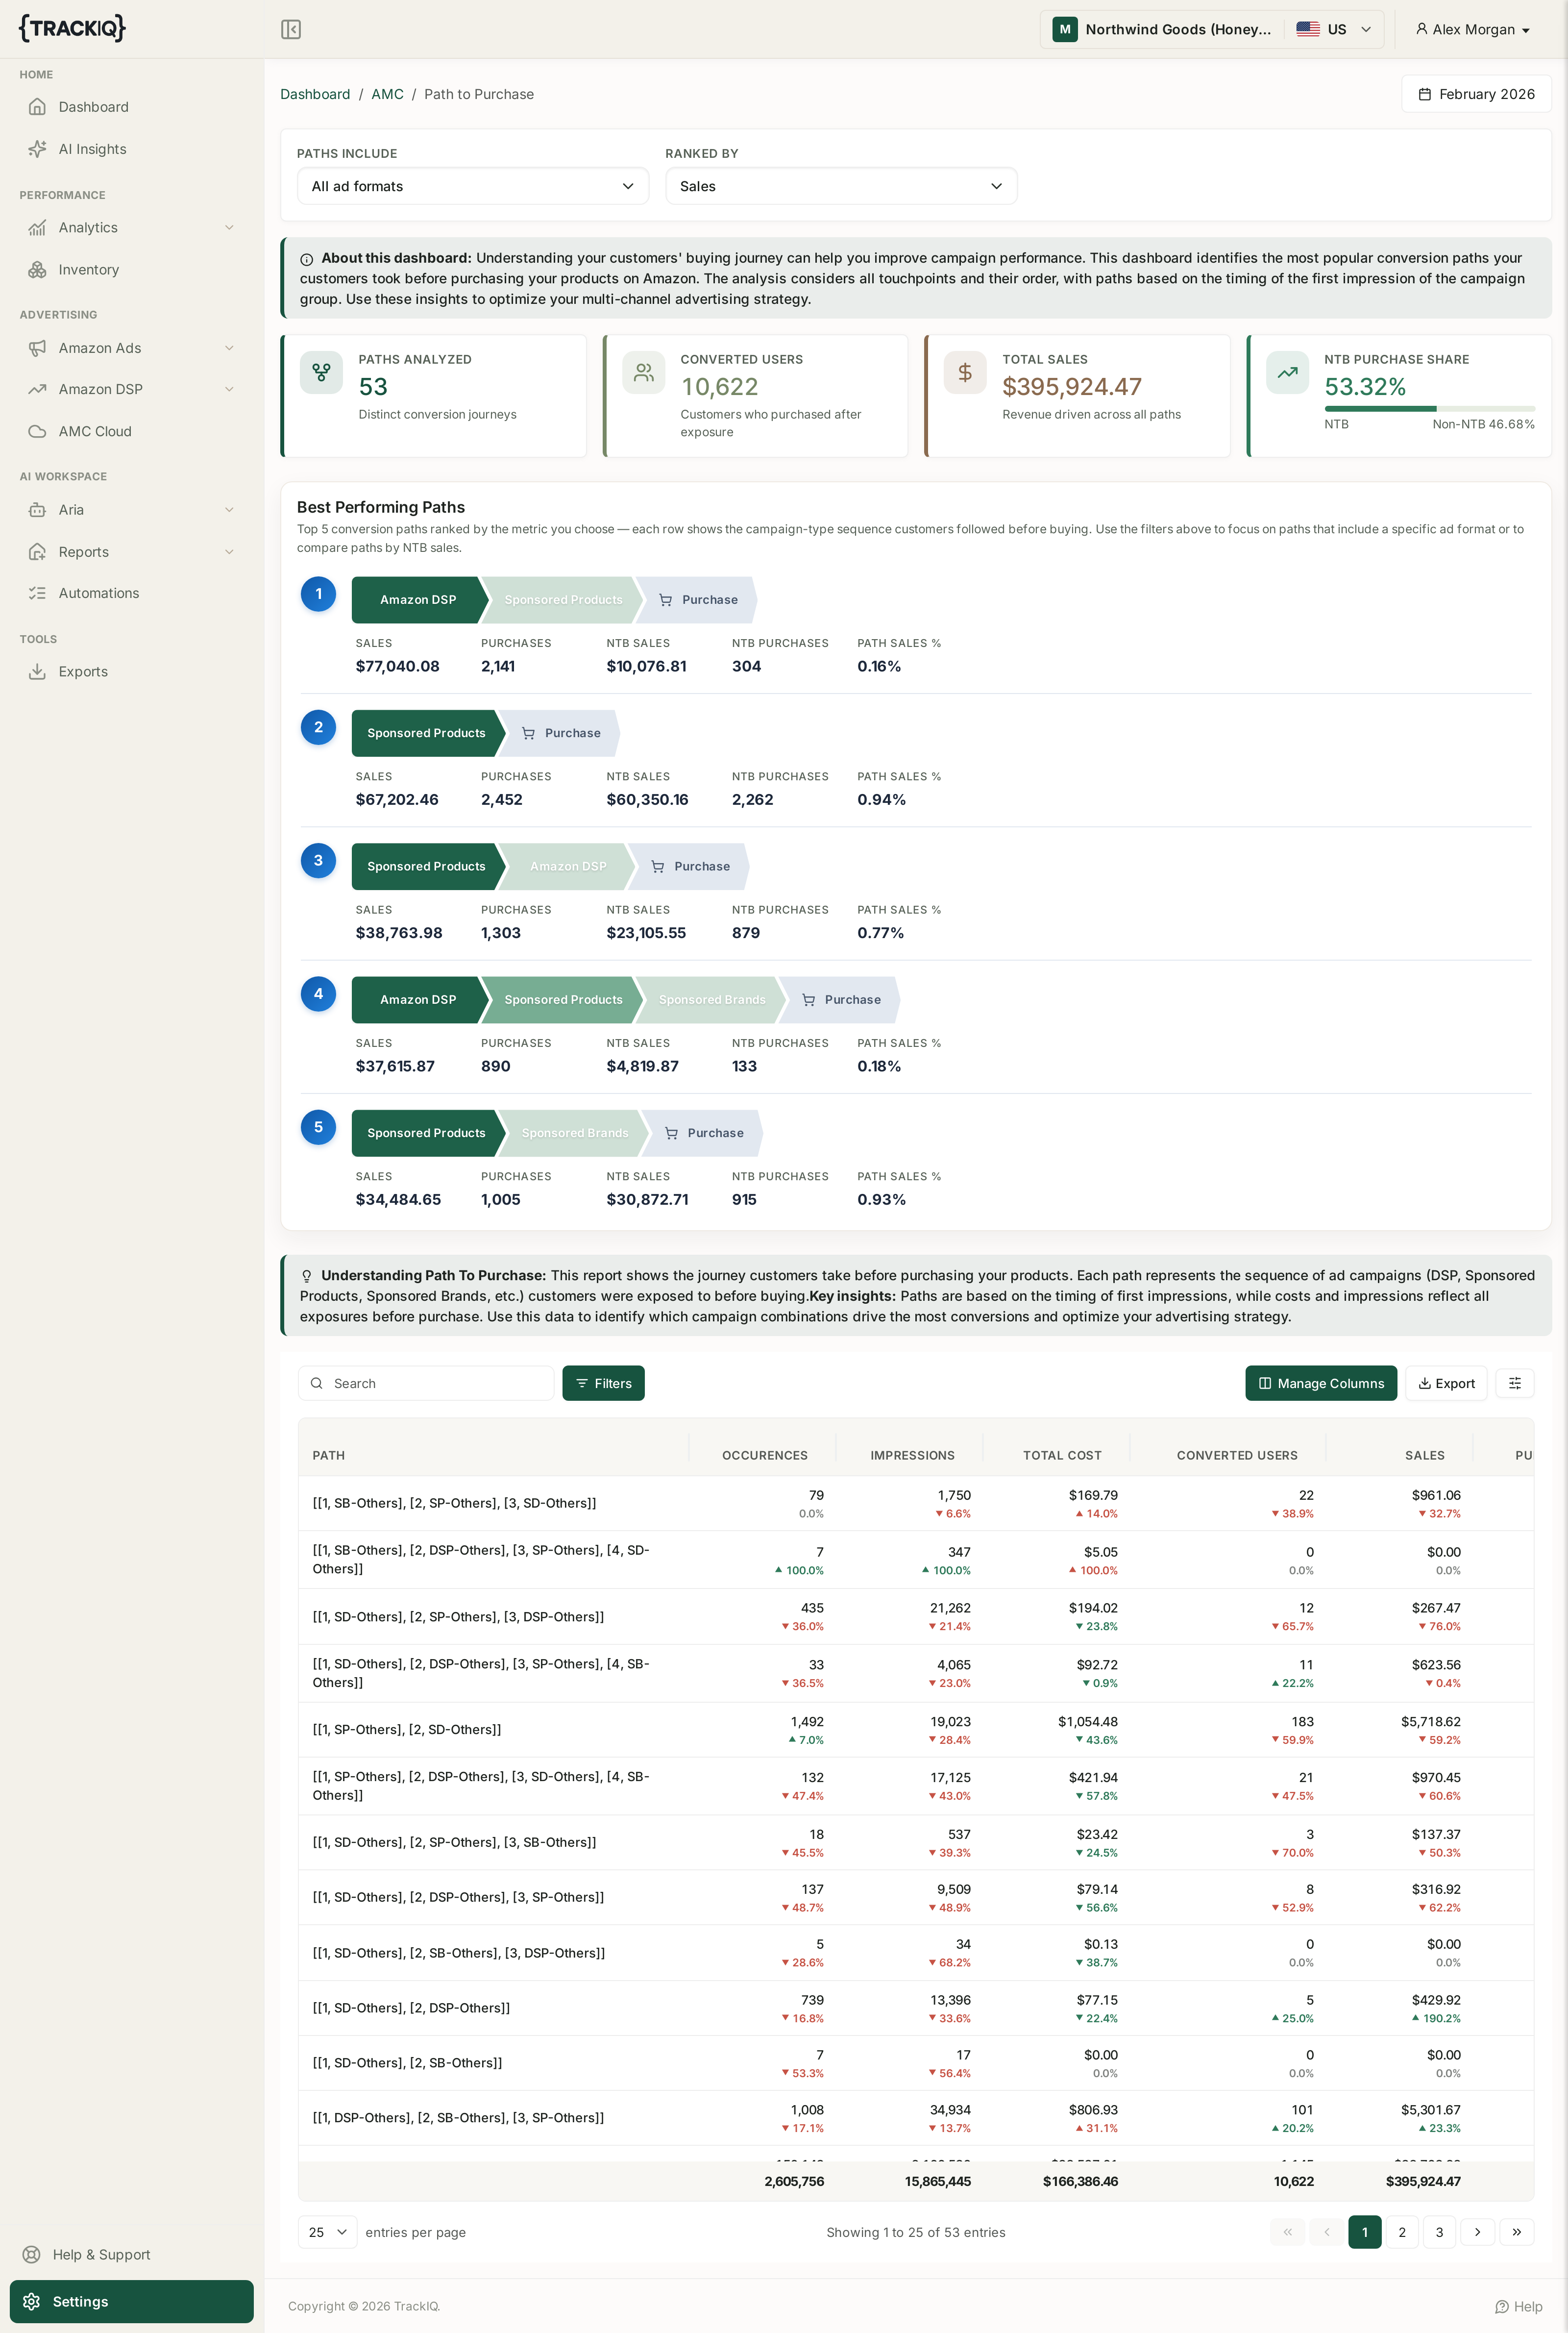Click the Filters button
The width and height of the screenshot is (1568, 2333).
click(603, 1383)
